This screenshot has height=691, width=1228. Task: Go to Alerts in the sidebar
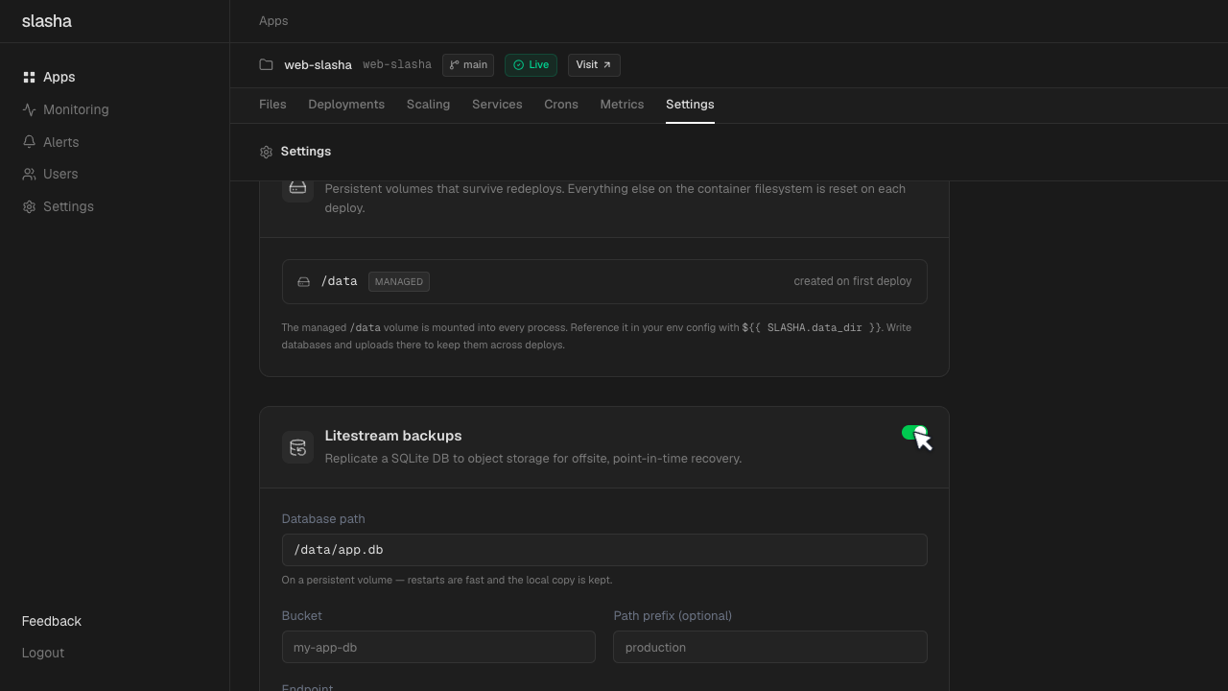[60, 142]
